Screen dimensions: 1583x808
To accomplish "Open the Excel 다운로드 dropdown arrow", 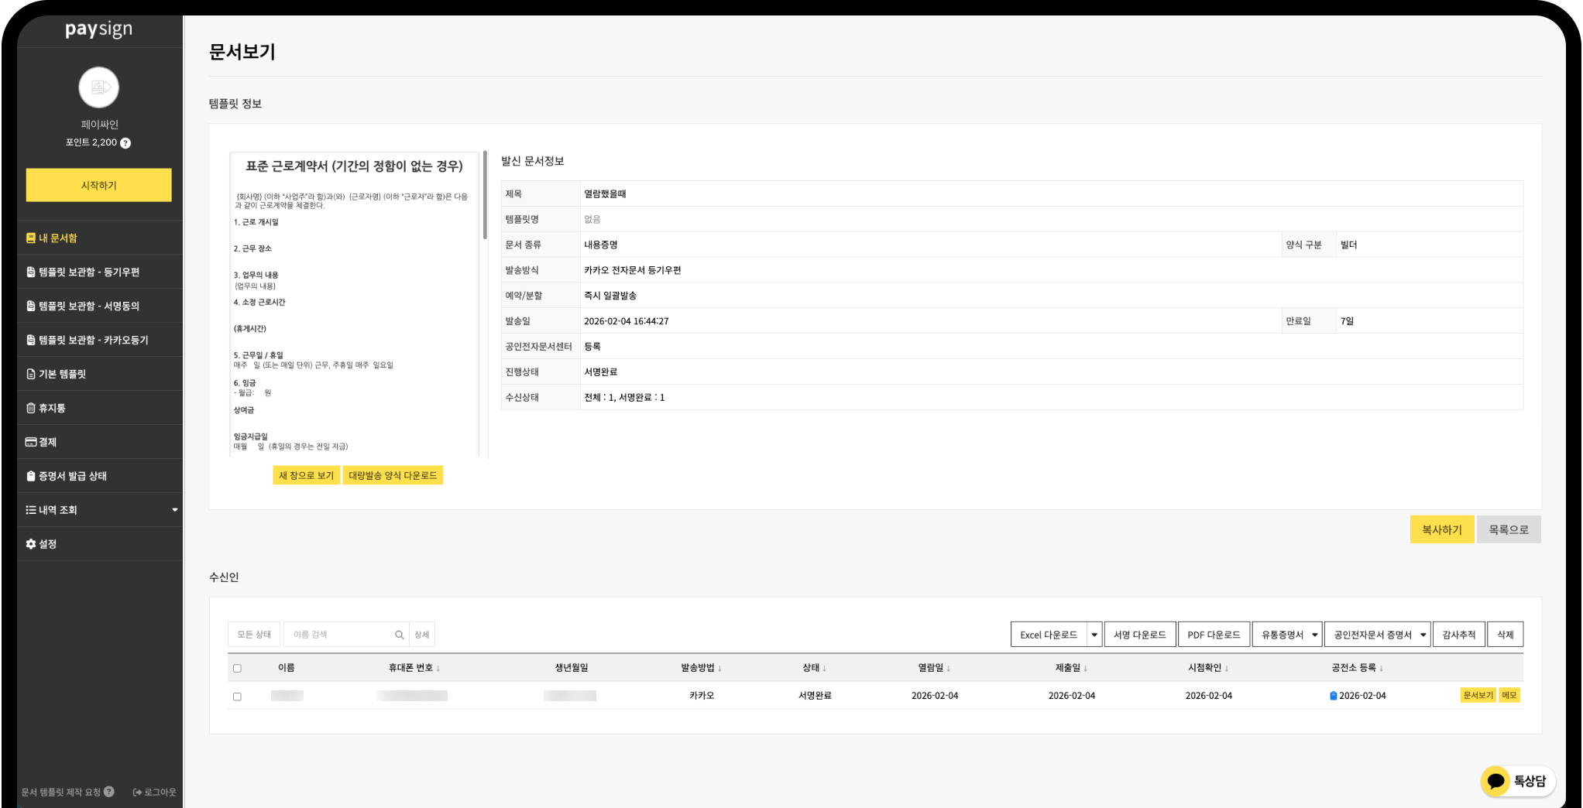I will 1094,635.
